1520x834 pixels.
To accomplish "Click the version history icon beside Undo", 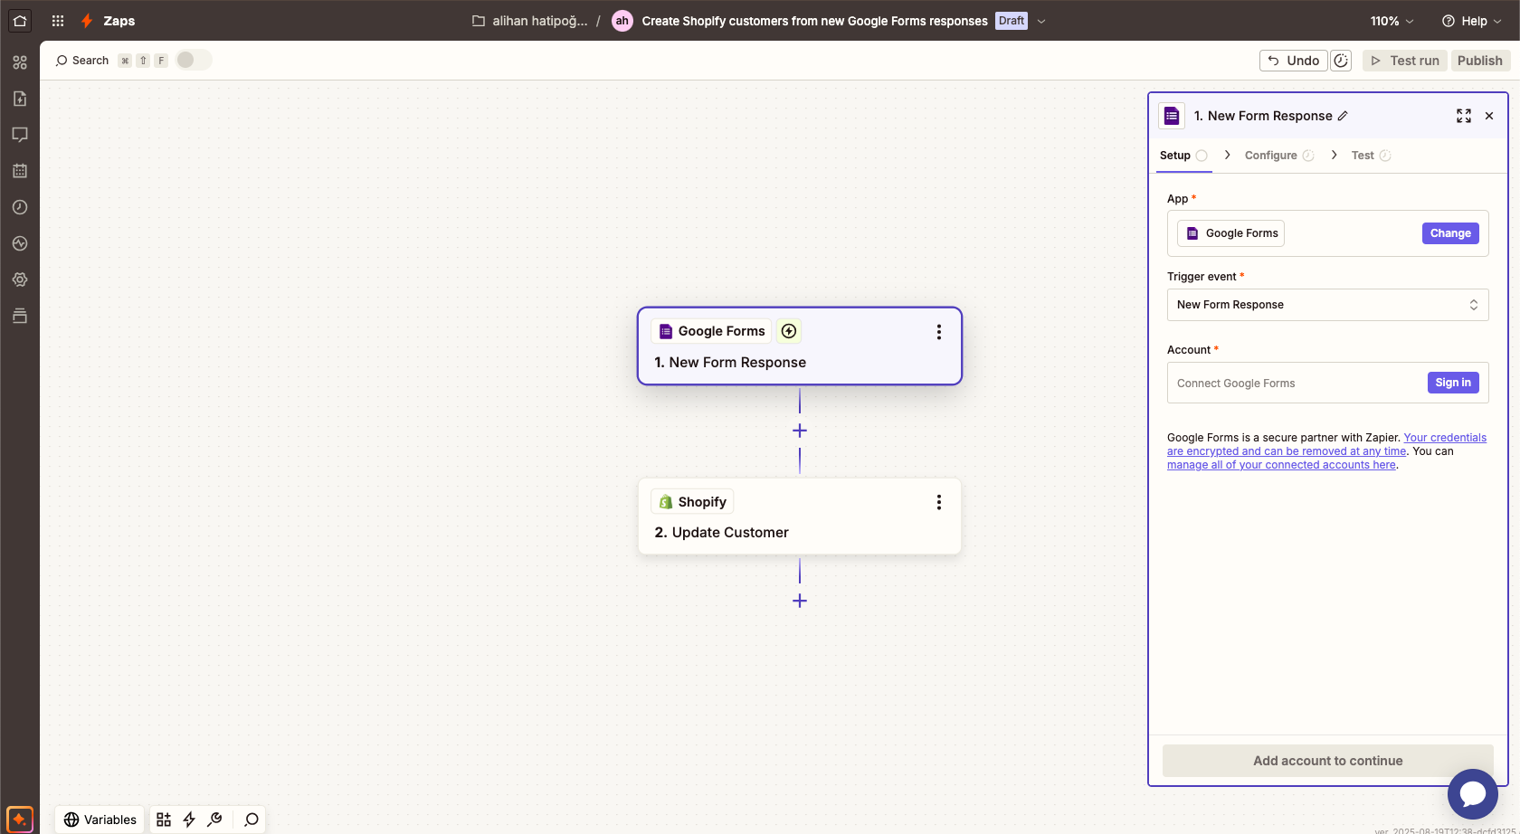I will click(1341, 61).
